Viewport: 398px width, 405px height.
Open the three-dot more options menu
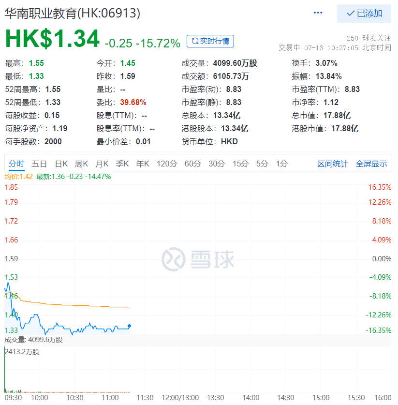click(318, 13)
